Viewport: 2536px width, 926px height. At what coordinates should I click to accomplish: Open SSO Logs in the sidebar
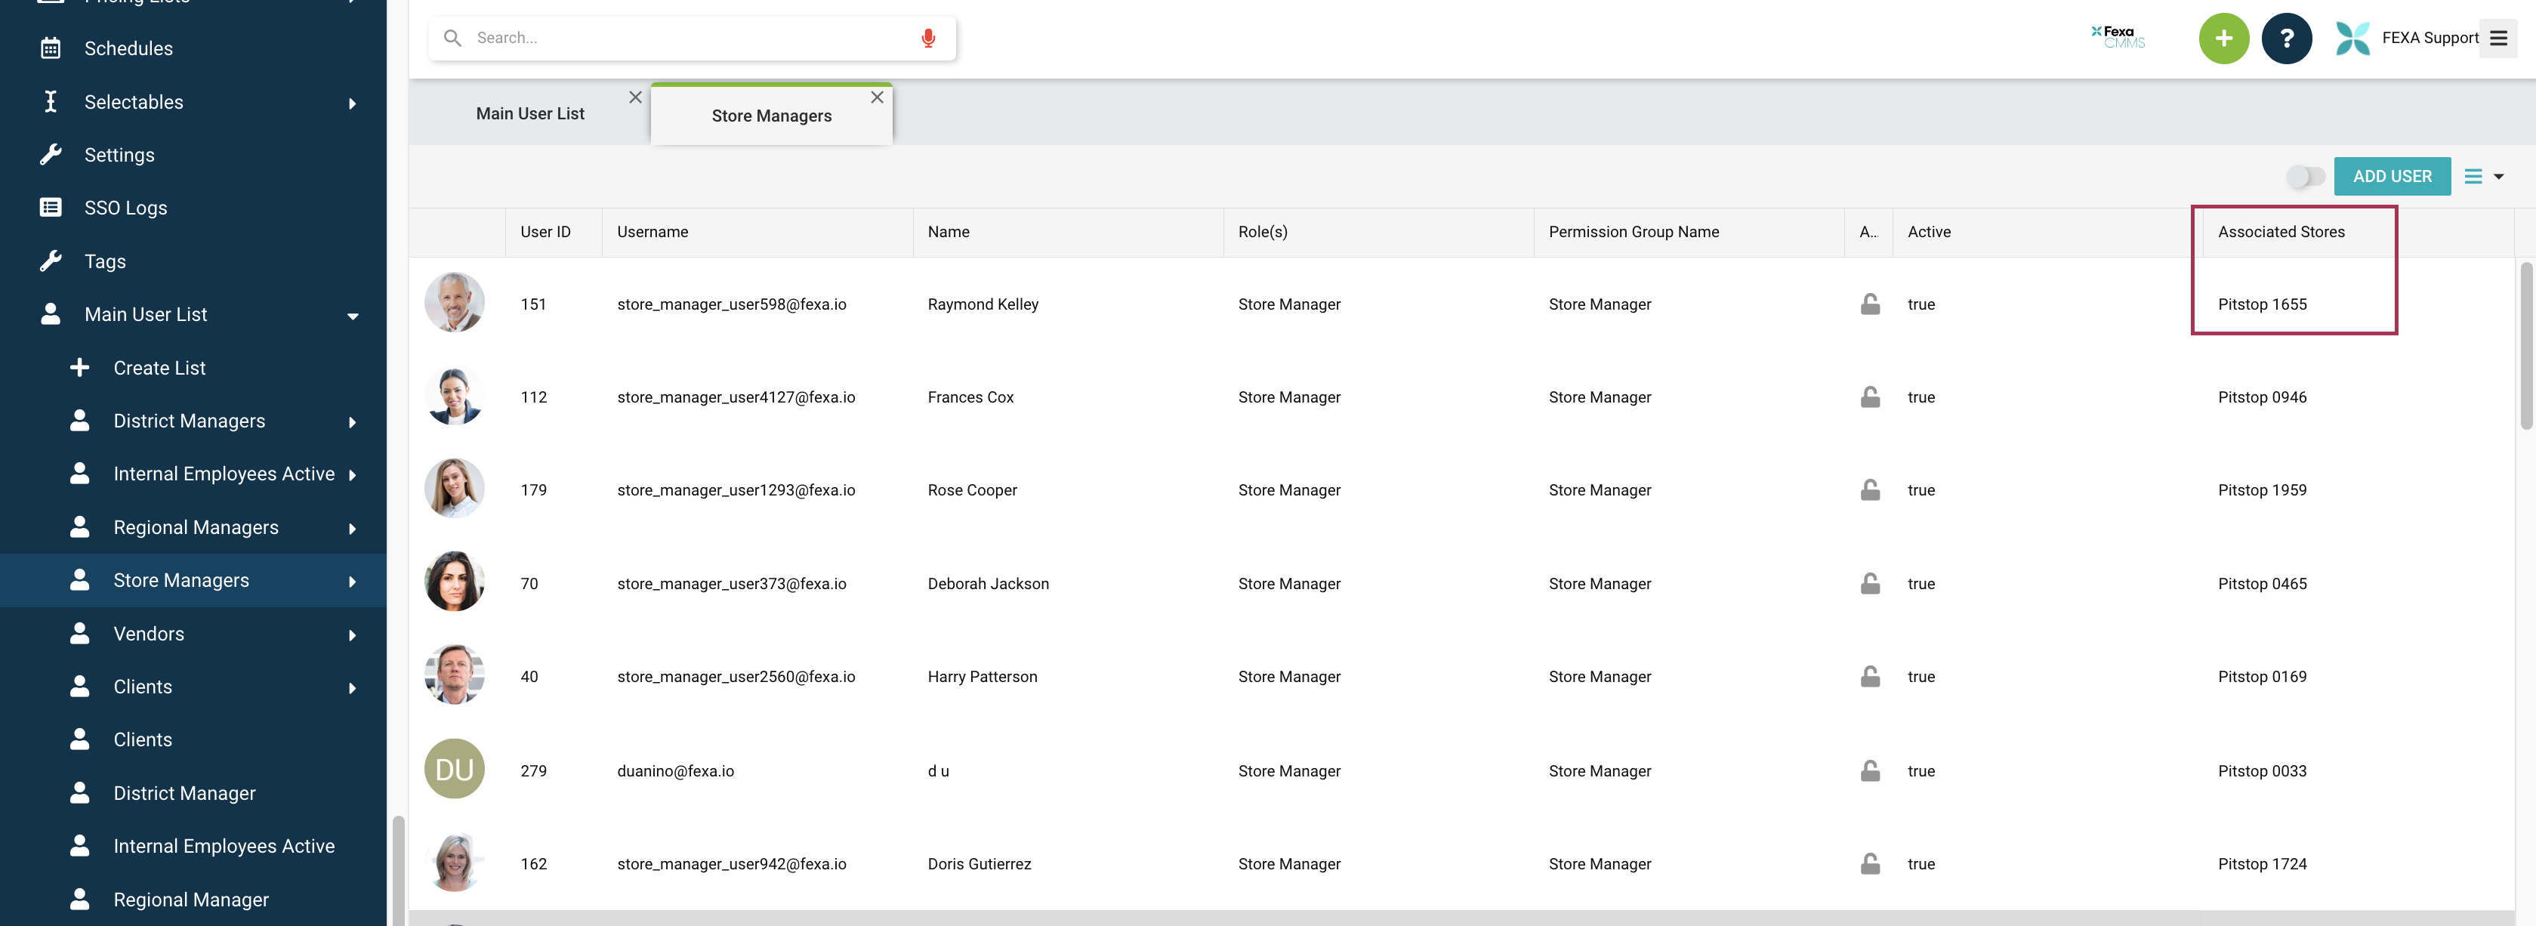pyautogui.click(x=193, y=208)
